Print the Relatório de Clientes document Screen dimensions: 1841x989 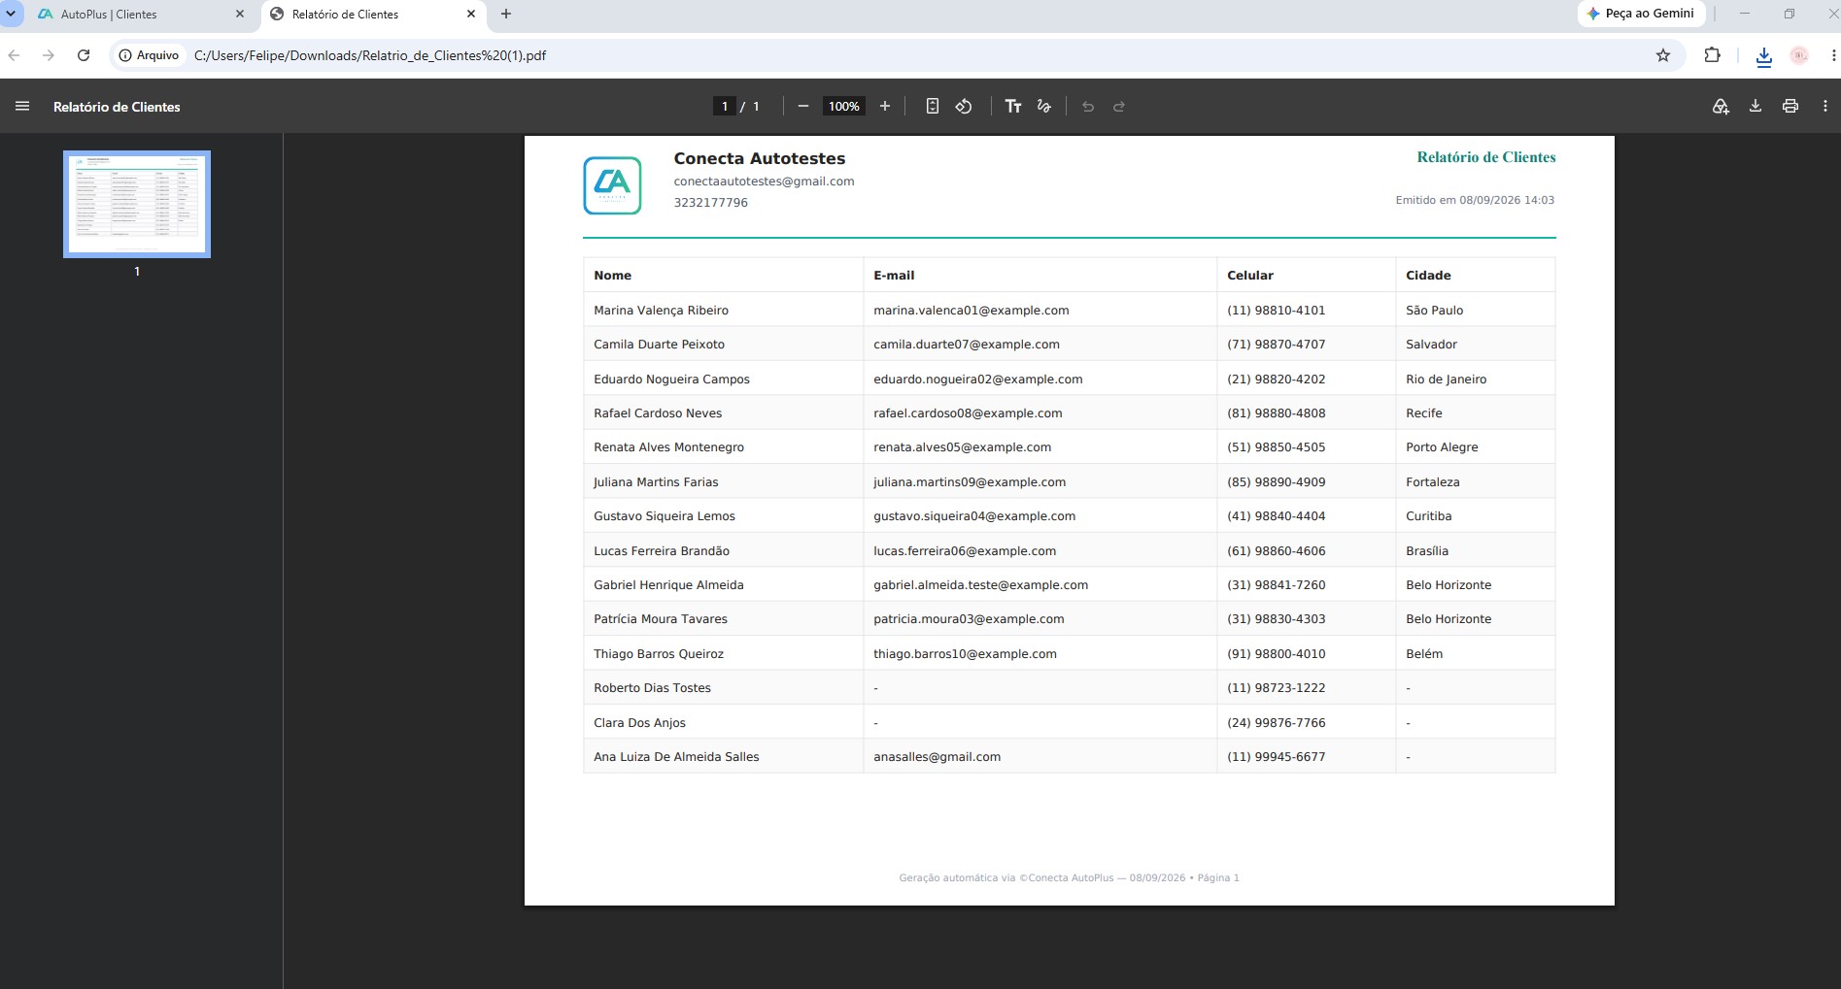(1790, 107)
